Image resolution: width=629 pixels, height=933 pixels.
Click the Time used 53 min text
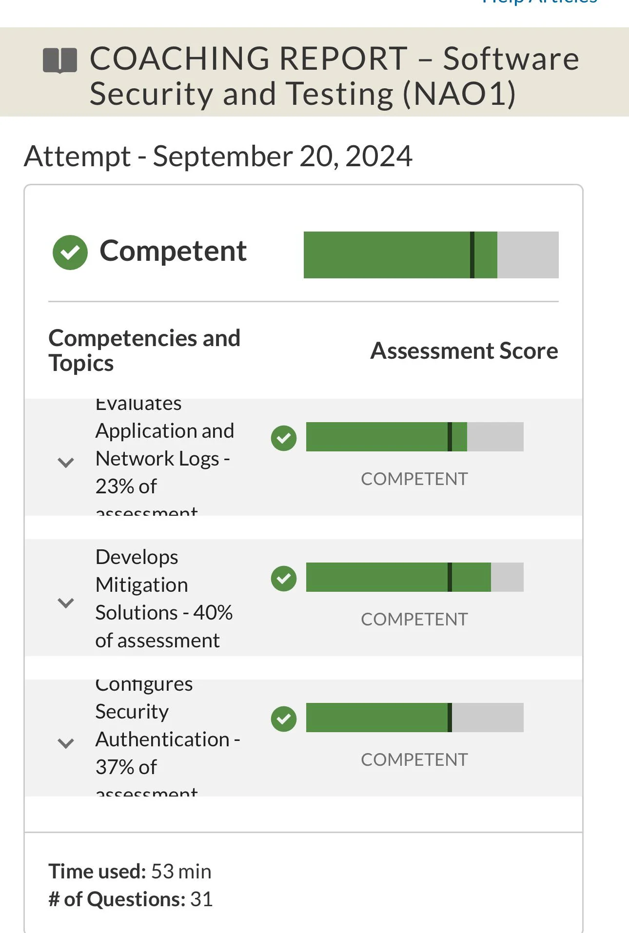point(130,871)
